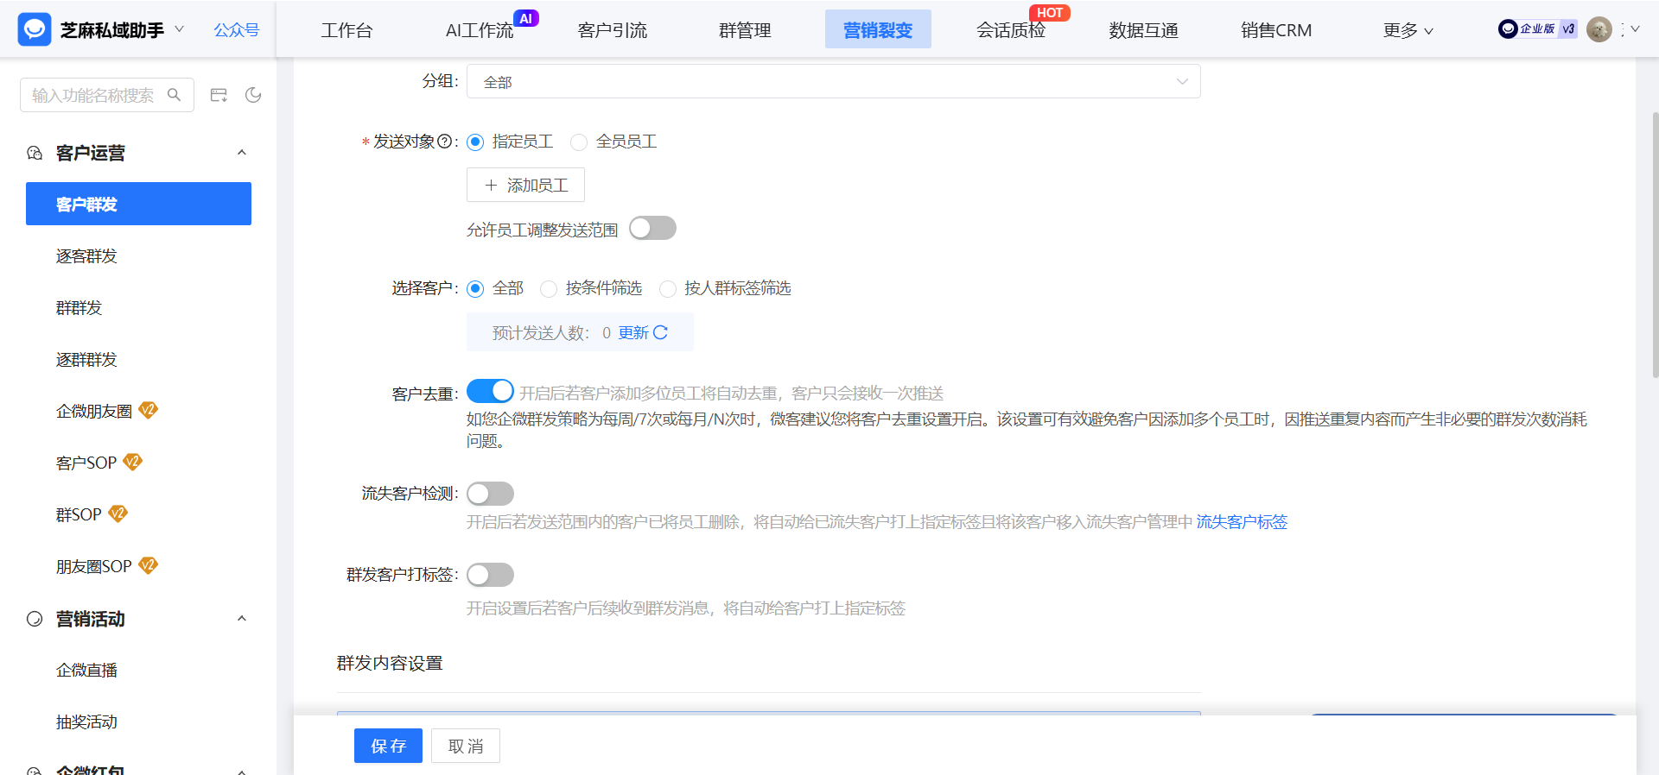Click the 营销活动 section icon
This screenshot has width=1659, height=775.
point(35,619)
